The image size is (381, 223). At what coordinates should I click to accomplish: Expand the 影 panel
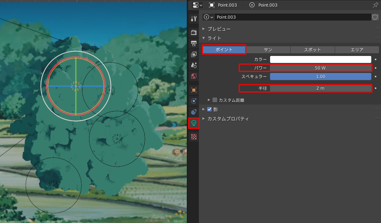point(204,109)
